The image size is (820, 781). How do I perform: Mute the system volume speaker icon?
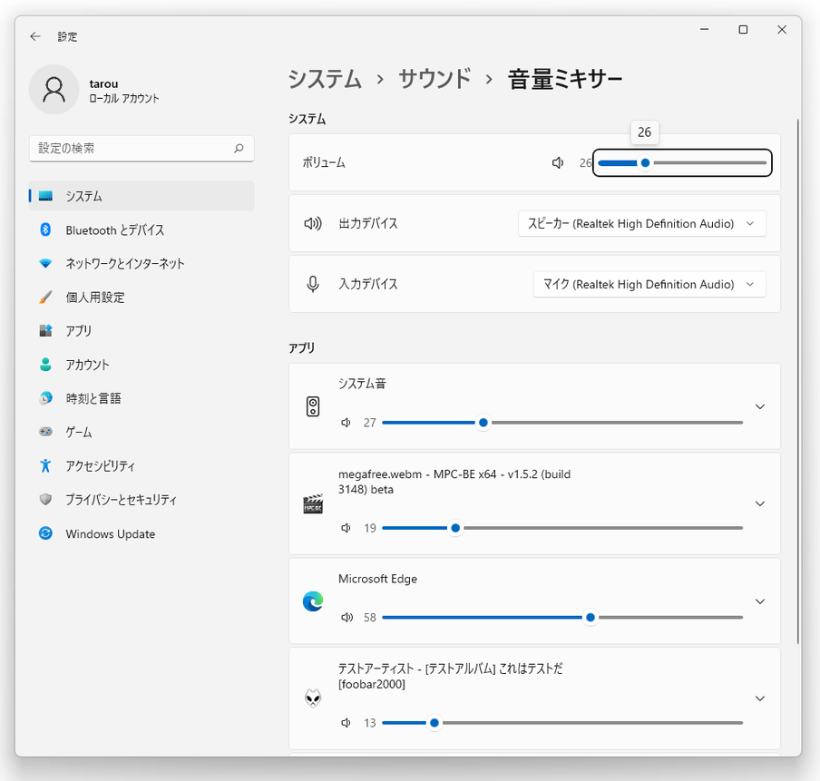pyautogui.click(x=558, y=162)
